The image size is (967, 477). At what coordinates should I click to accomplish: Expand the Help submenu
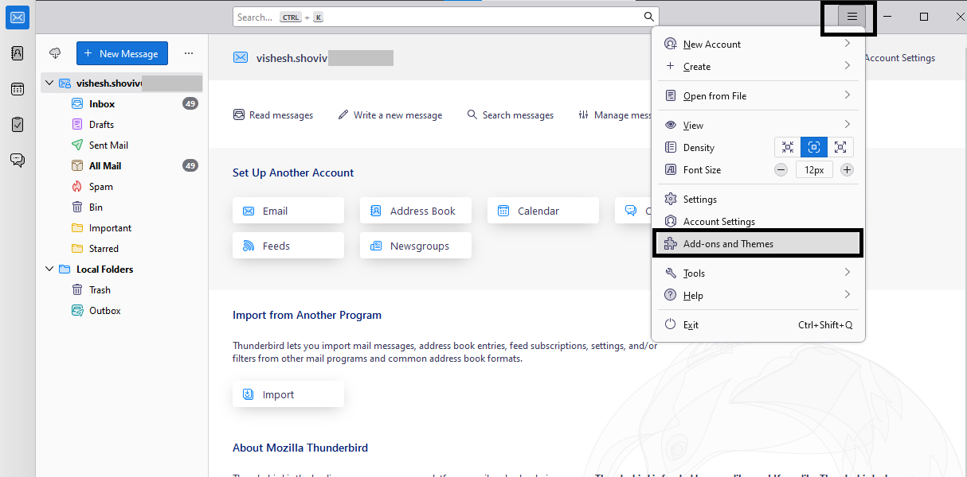[x=758, y=295]
